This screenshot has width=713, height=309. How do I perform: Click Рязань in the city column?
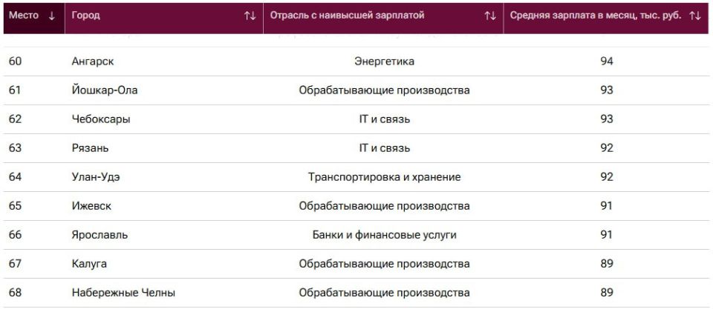click(90, 148)
